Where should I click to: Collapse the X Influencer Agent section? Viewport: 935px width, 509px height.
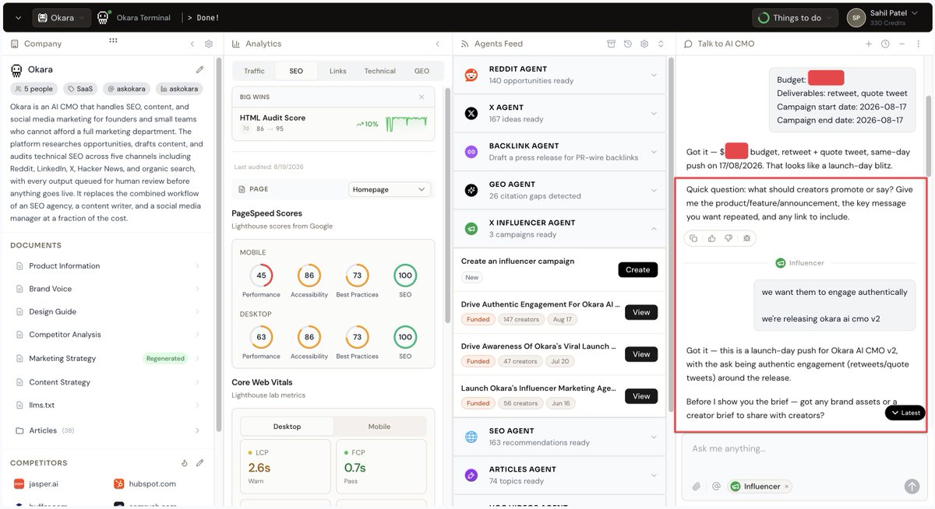click(654, 229)
